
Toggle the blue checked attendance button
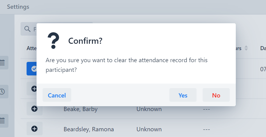point(32,69)
